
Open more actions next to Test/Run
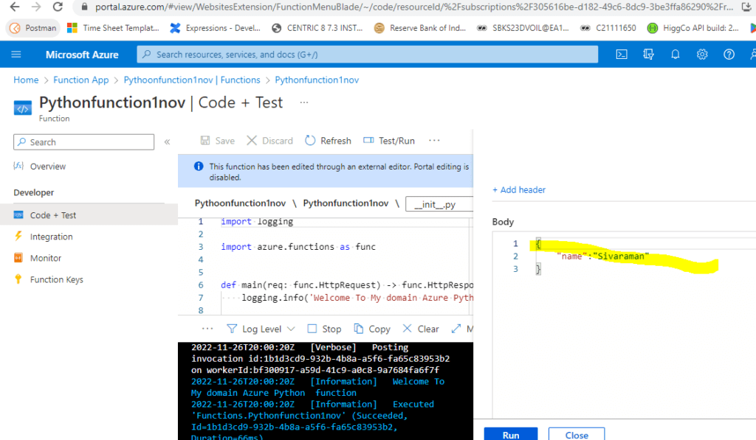tap(433, 140)
